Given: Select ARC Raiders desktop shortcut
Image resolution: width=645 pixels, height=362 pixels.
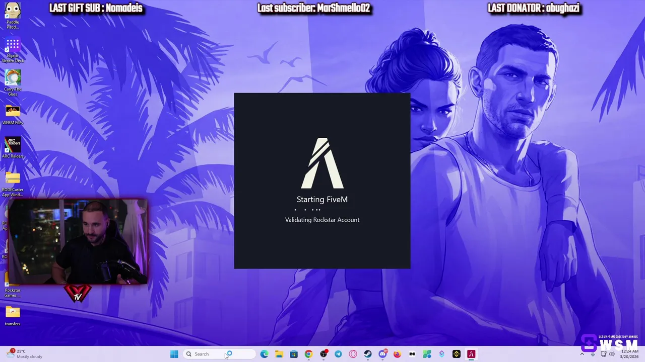Looking at the screenshot, I should pyautogui.click(x=13, y=148).
